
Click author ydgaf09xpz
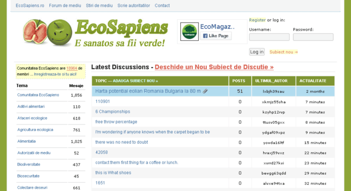tap(274, 132)
